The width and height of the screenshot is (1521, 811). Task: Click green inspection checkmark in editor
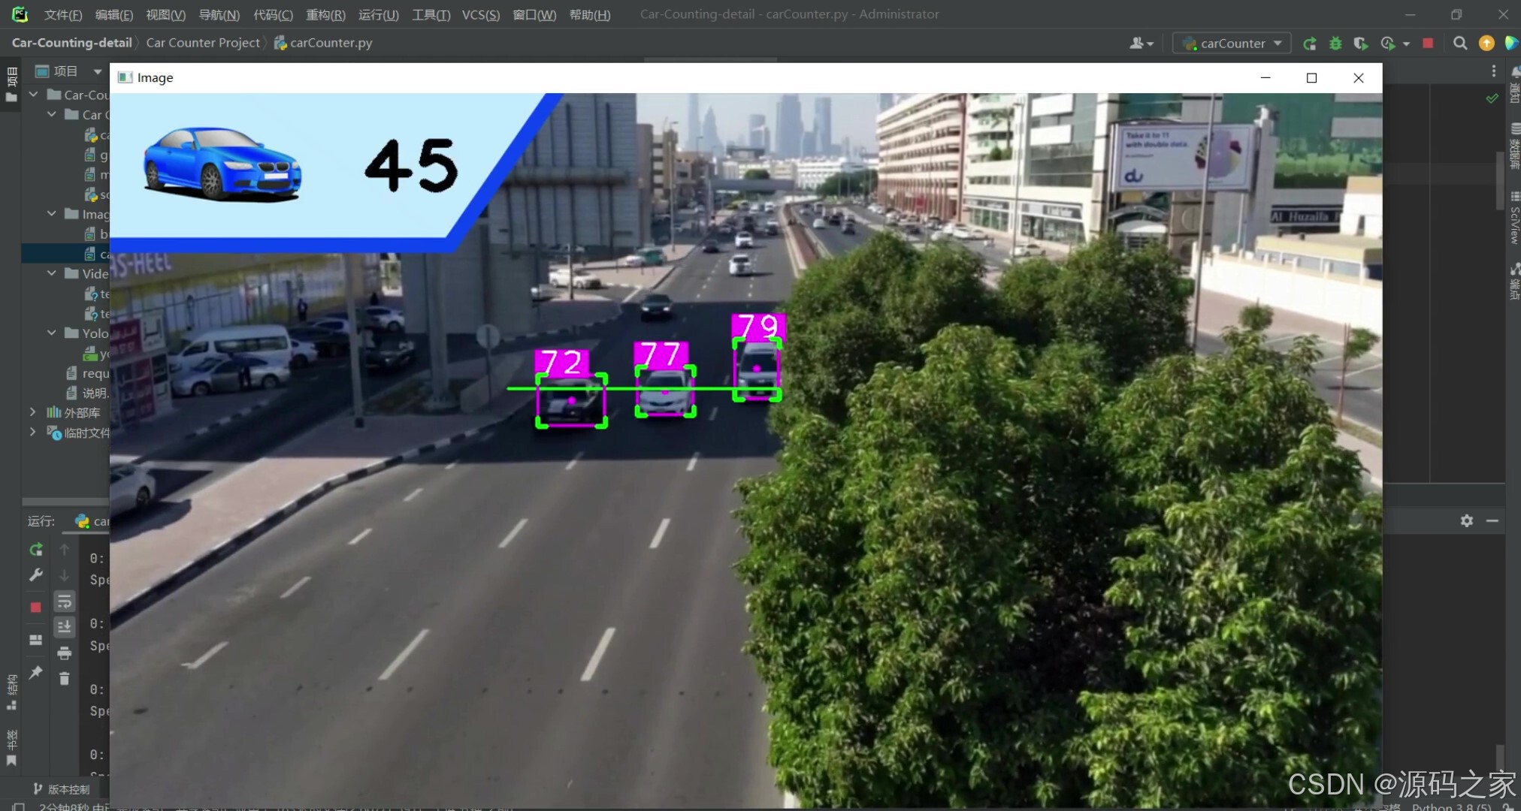[1492, 98]
